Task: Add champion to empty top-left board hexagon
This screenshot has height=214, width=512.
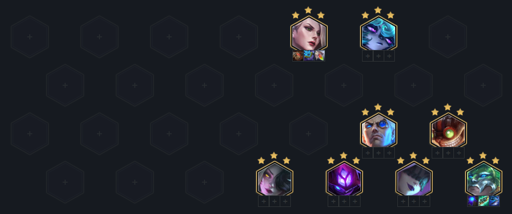Action: coord(30,37)
